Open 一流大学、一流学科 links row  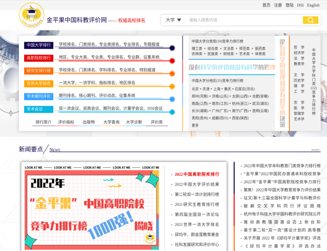pyautogui.click(x=97, y=83)
